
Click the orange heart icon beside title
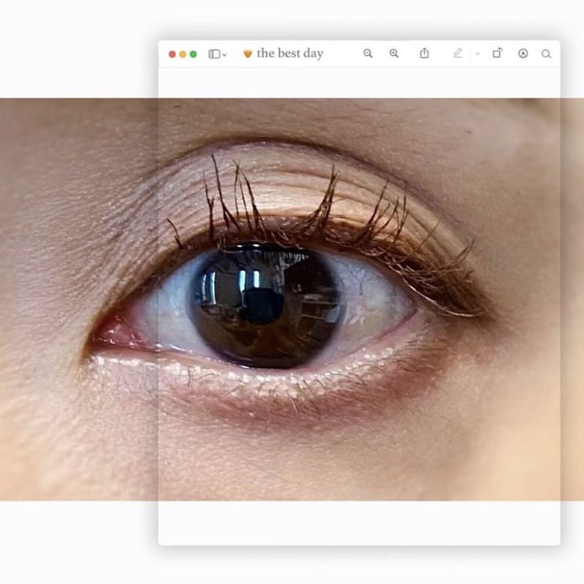point(248,54)
